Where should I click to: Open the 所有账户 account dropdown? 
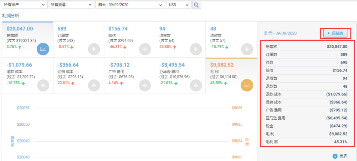pyautogui.click(x=23, y=5)
